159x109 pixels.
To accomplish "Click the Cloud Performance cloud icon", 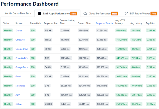I will point(85,14).
